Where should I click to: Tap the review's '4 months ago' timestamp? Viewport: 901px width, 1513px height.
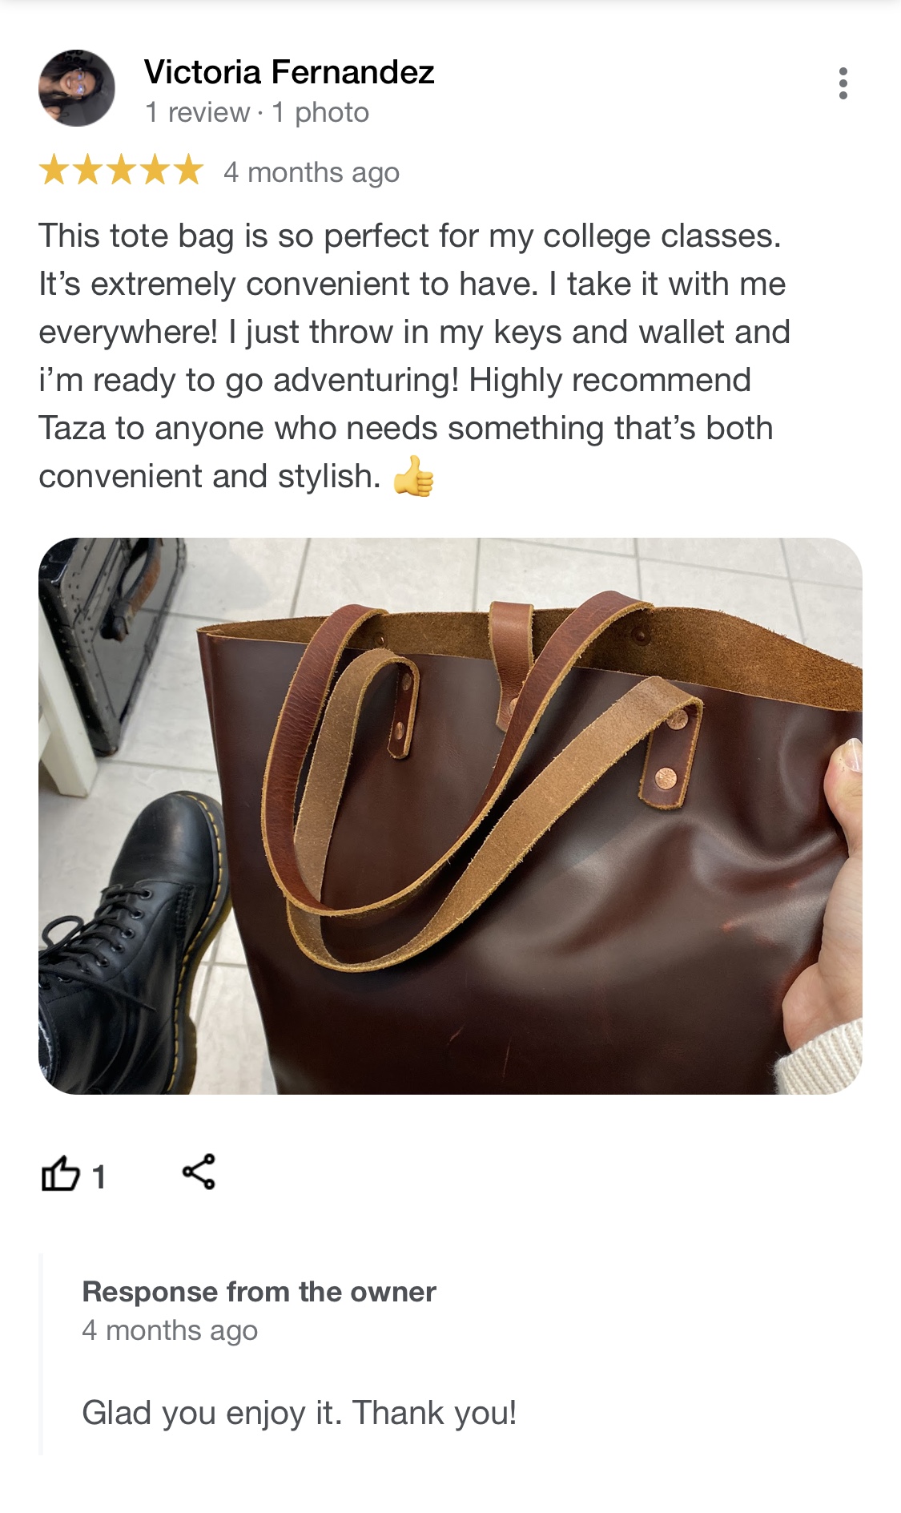(312, 172)
